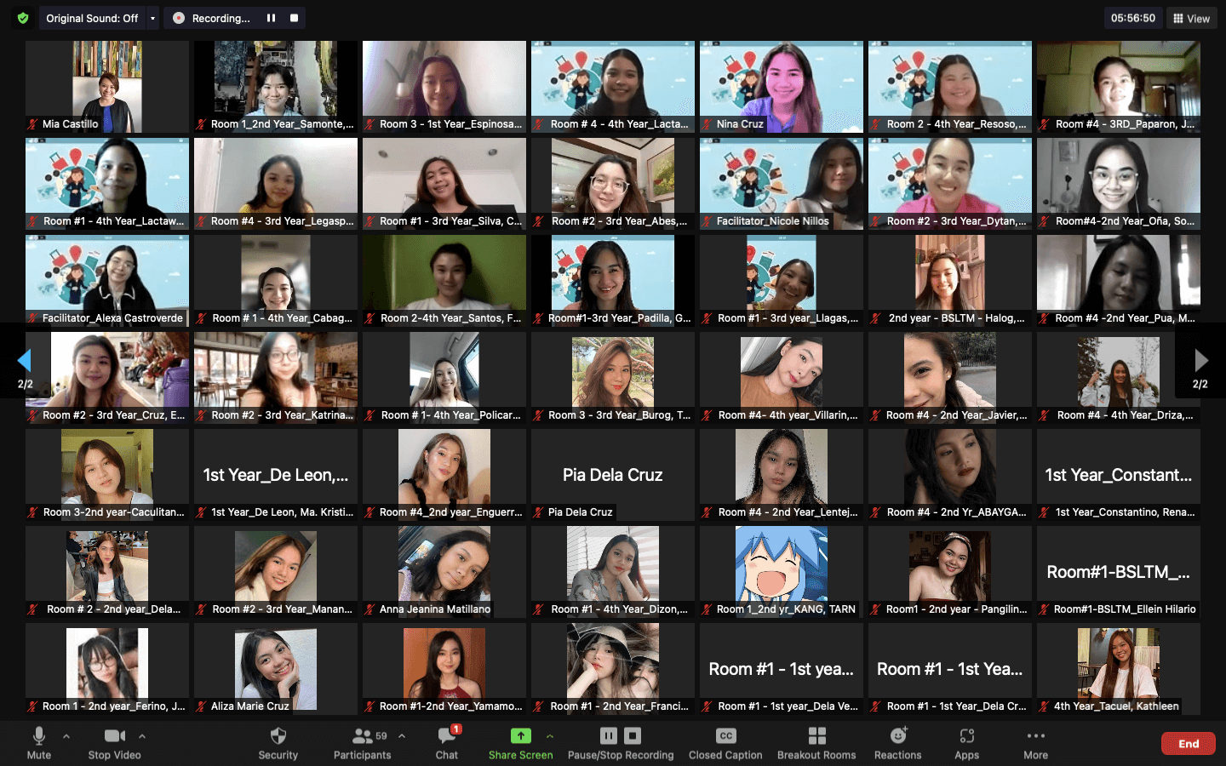Go to previous page with left arrow

coord(25,361)
